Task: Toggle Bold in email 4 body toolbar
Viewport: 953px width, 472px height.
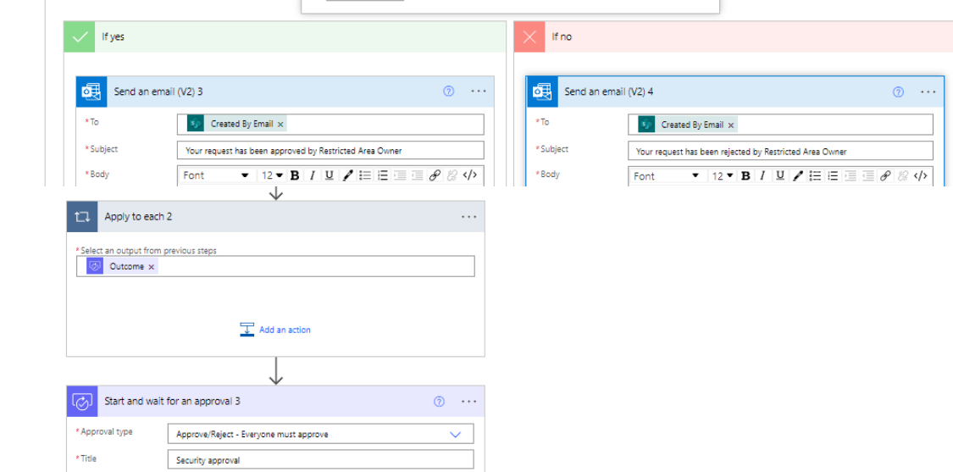Action: coord(745,175)
